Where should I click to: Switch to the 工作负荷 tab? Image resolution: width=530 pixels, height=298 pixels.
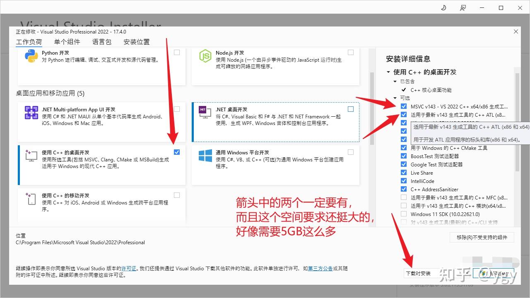pos(29,42)
